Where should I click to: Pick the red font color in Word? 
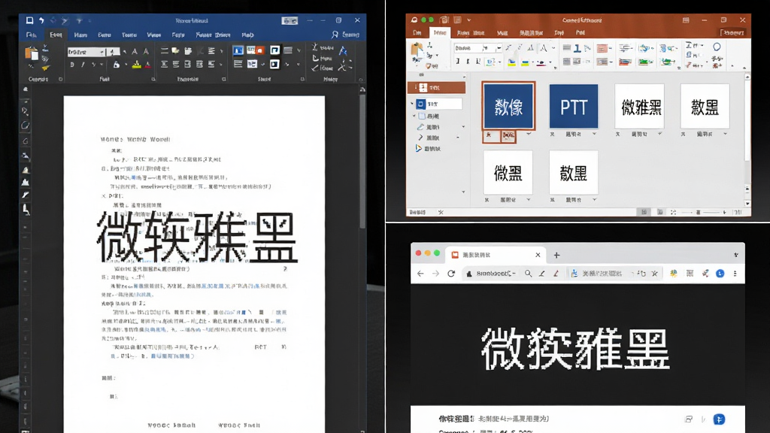(148, 65)
